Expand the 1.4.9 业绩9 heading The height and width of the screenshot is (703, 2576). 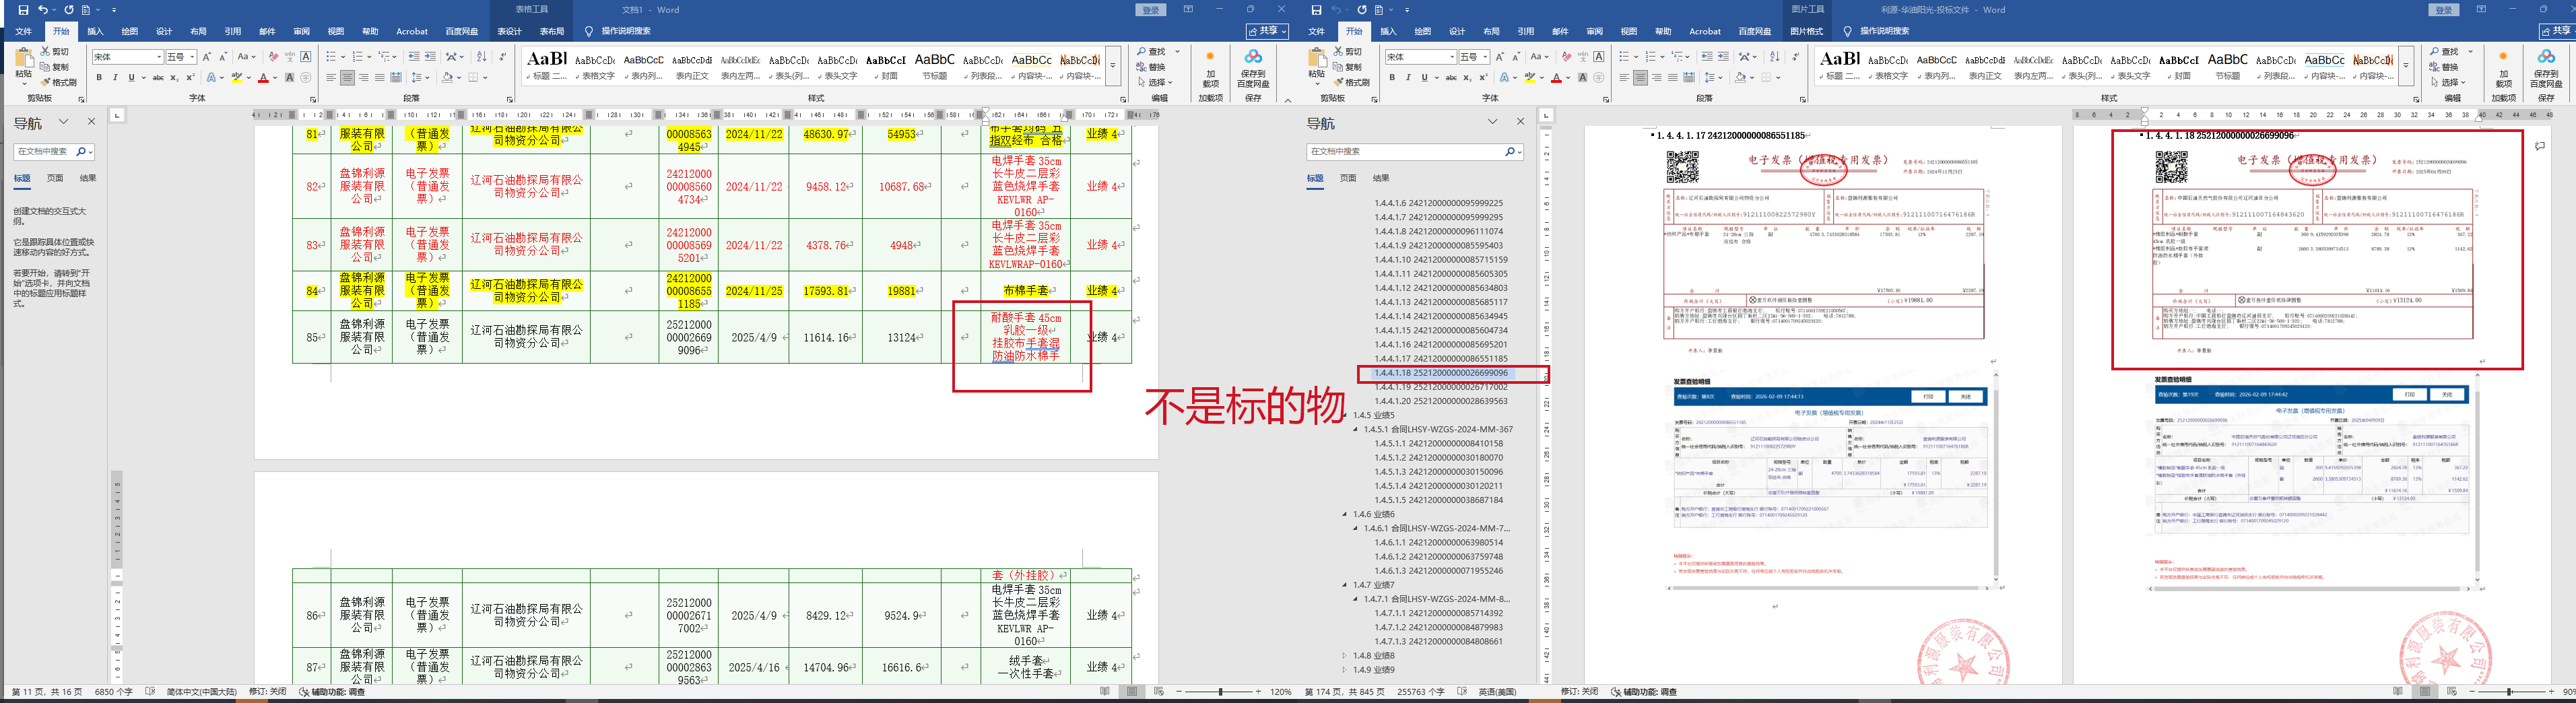click(1345, 670)
